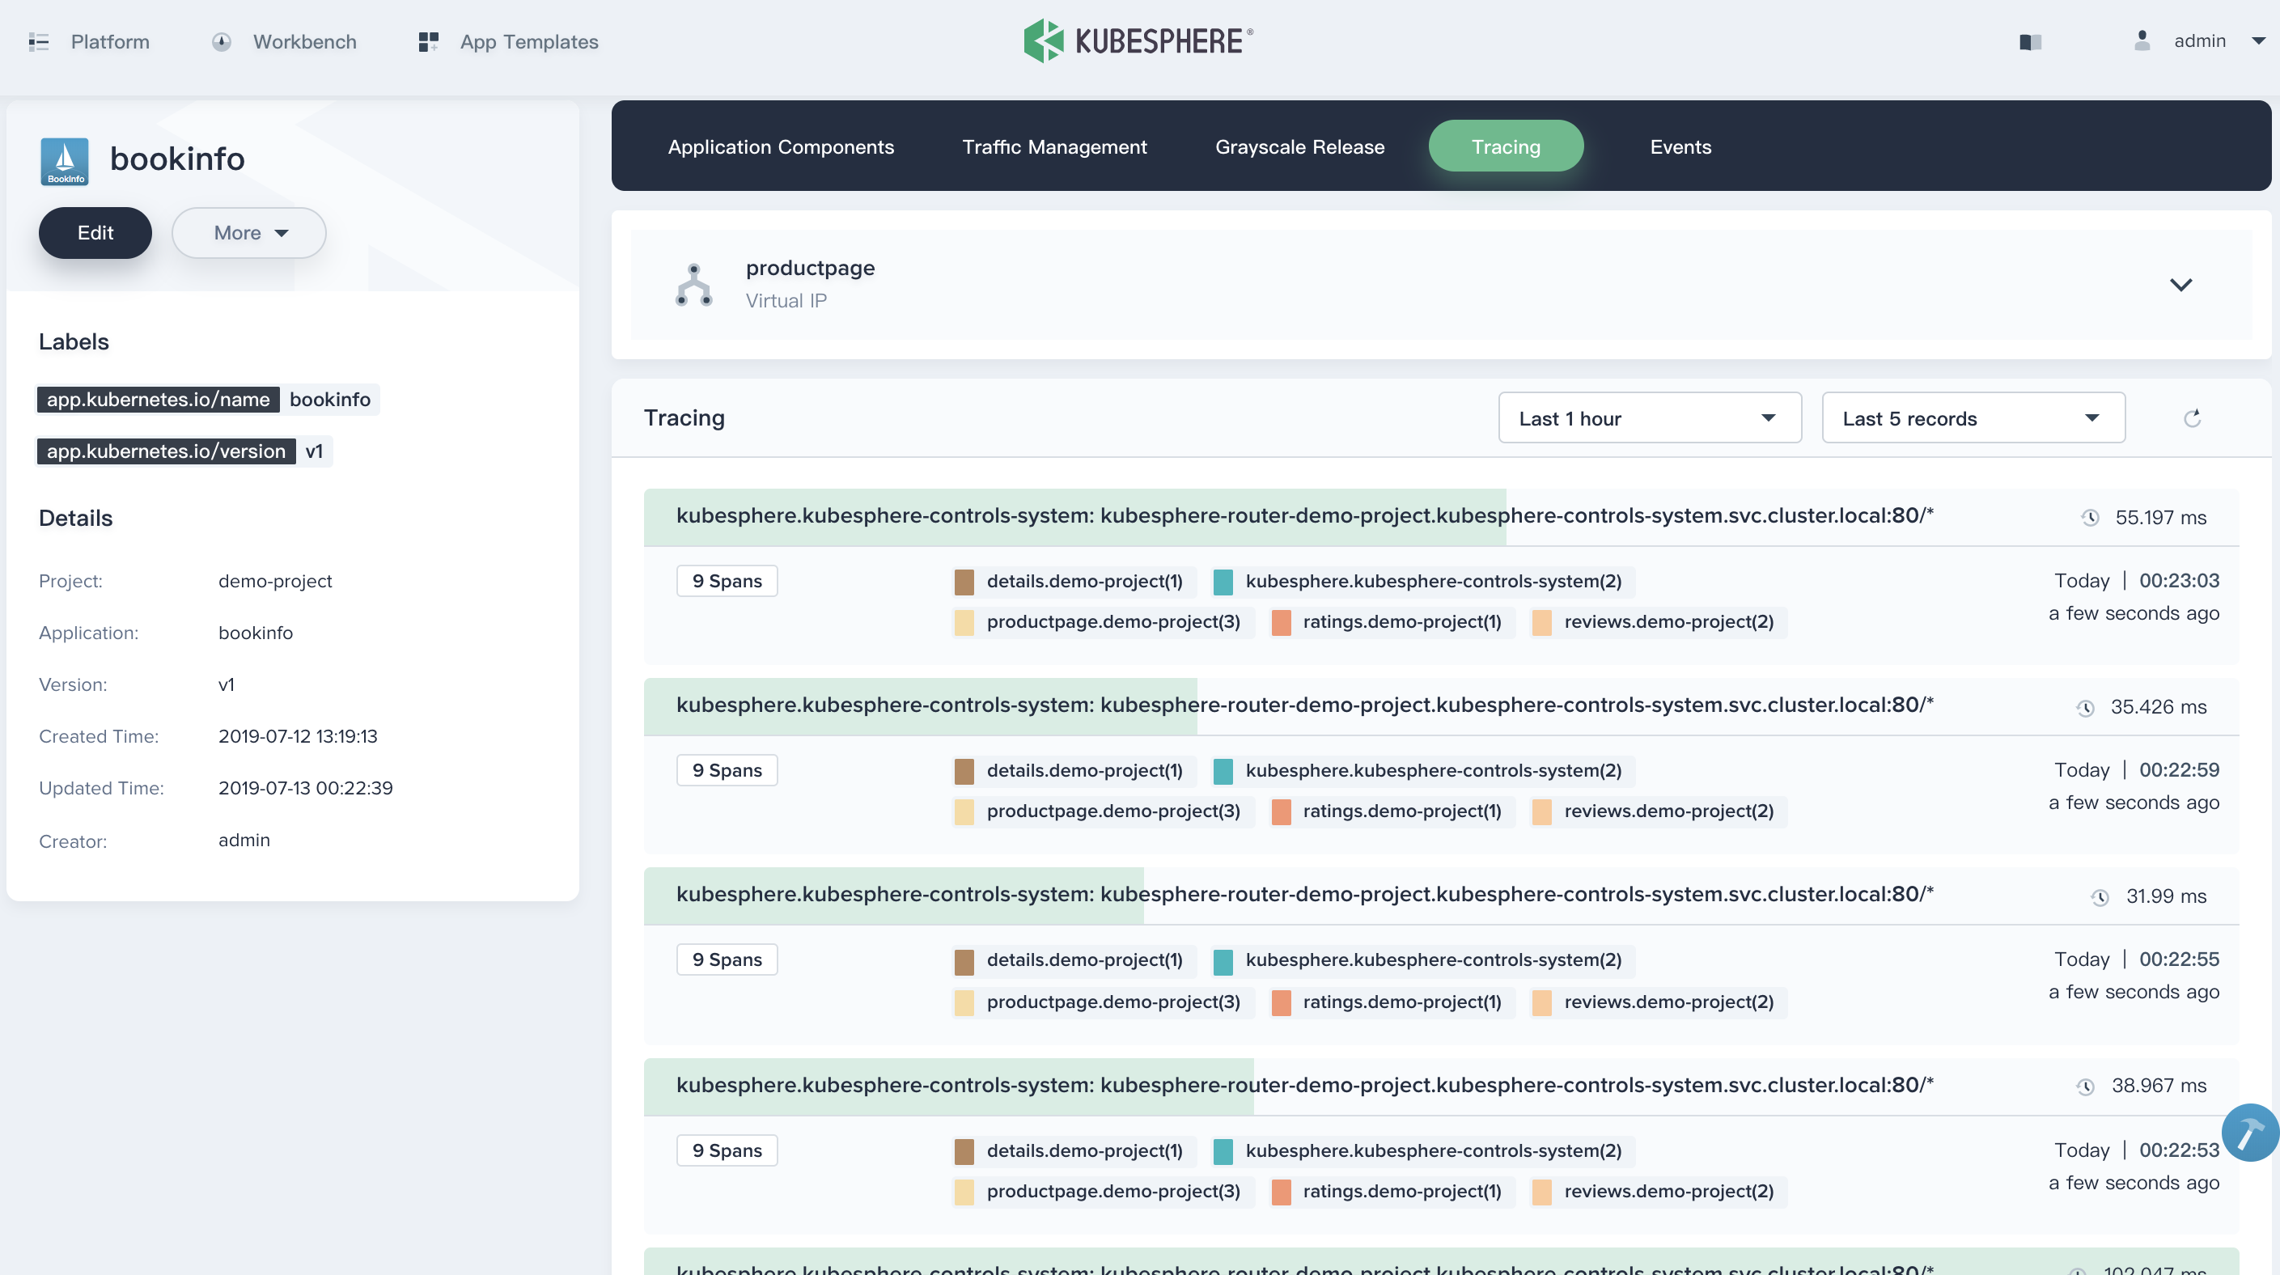Click the Edit button
Viewport: 2280px width, 1275px height.
tap(95, 233)
